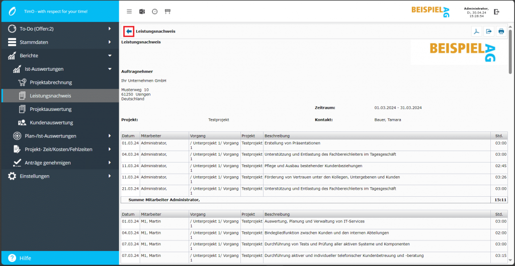
Task: Click the contact card icon in top toolbar
Action: (142, 11)
